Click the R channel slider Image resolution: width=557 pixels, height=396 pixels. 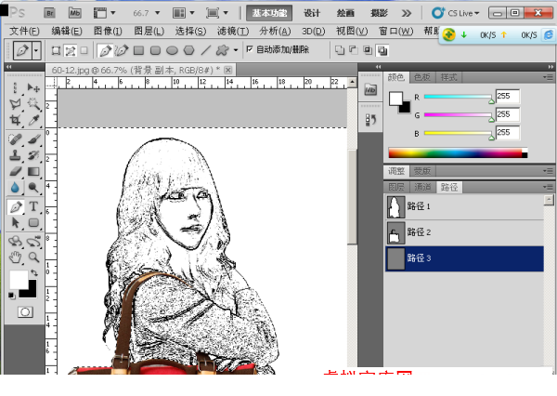click(458, 97)
